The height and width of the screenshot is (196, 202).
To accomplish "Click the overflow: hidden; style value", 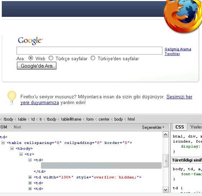I will (115, 177).
